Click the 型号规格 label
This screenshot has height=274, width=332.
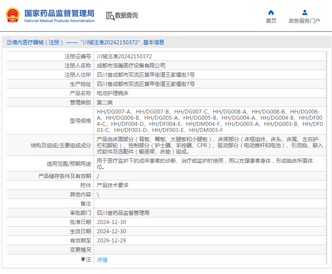pyautogui.click(x=80, y=121)
